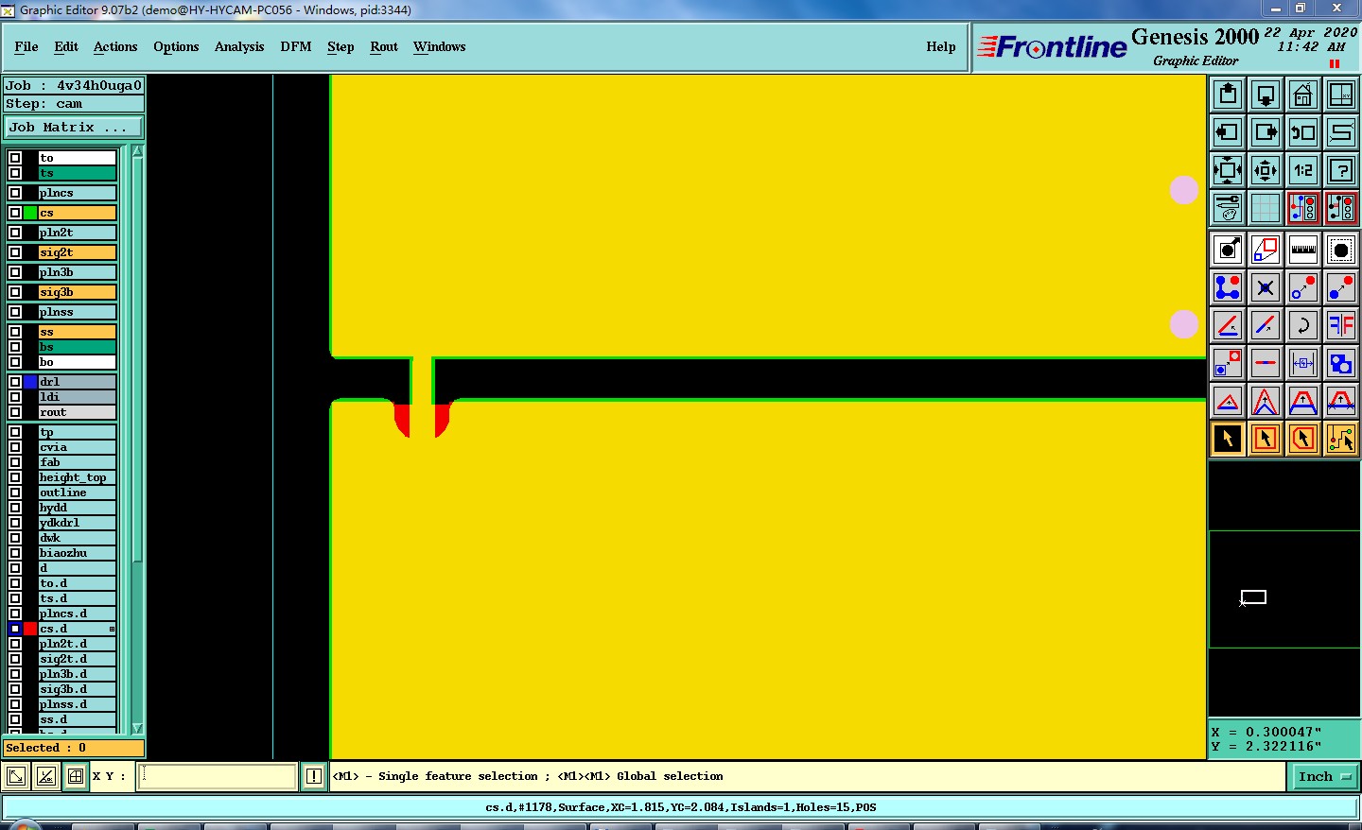Click the pan left arrow icon
Screen dimensions: 1362x830
click(1228, 132)
